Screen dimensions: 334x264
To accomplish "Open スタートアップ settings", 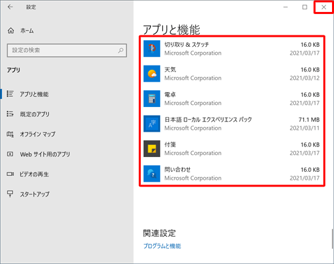I will pos(35,194).
